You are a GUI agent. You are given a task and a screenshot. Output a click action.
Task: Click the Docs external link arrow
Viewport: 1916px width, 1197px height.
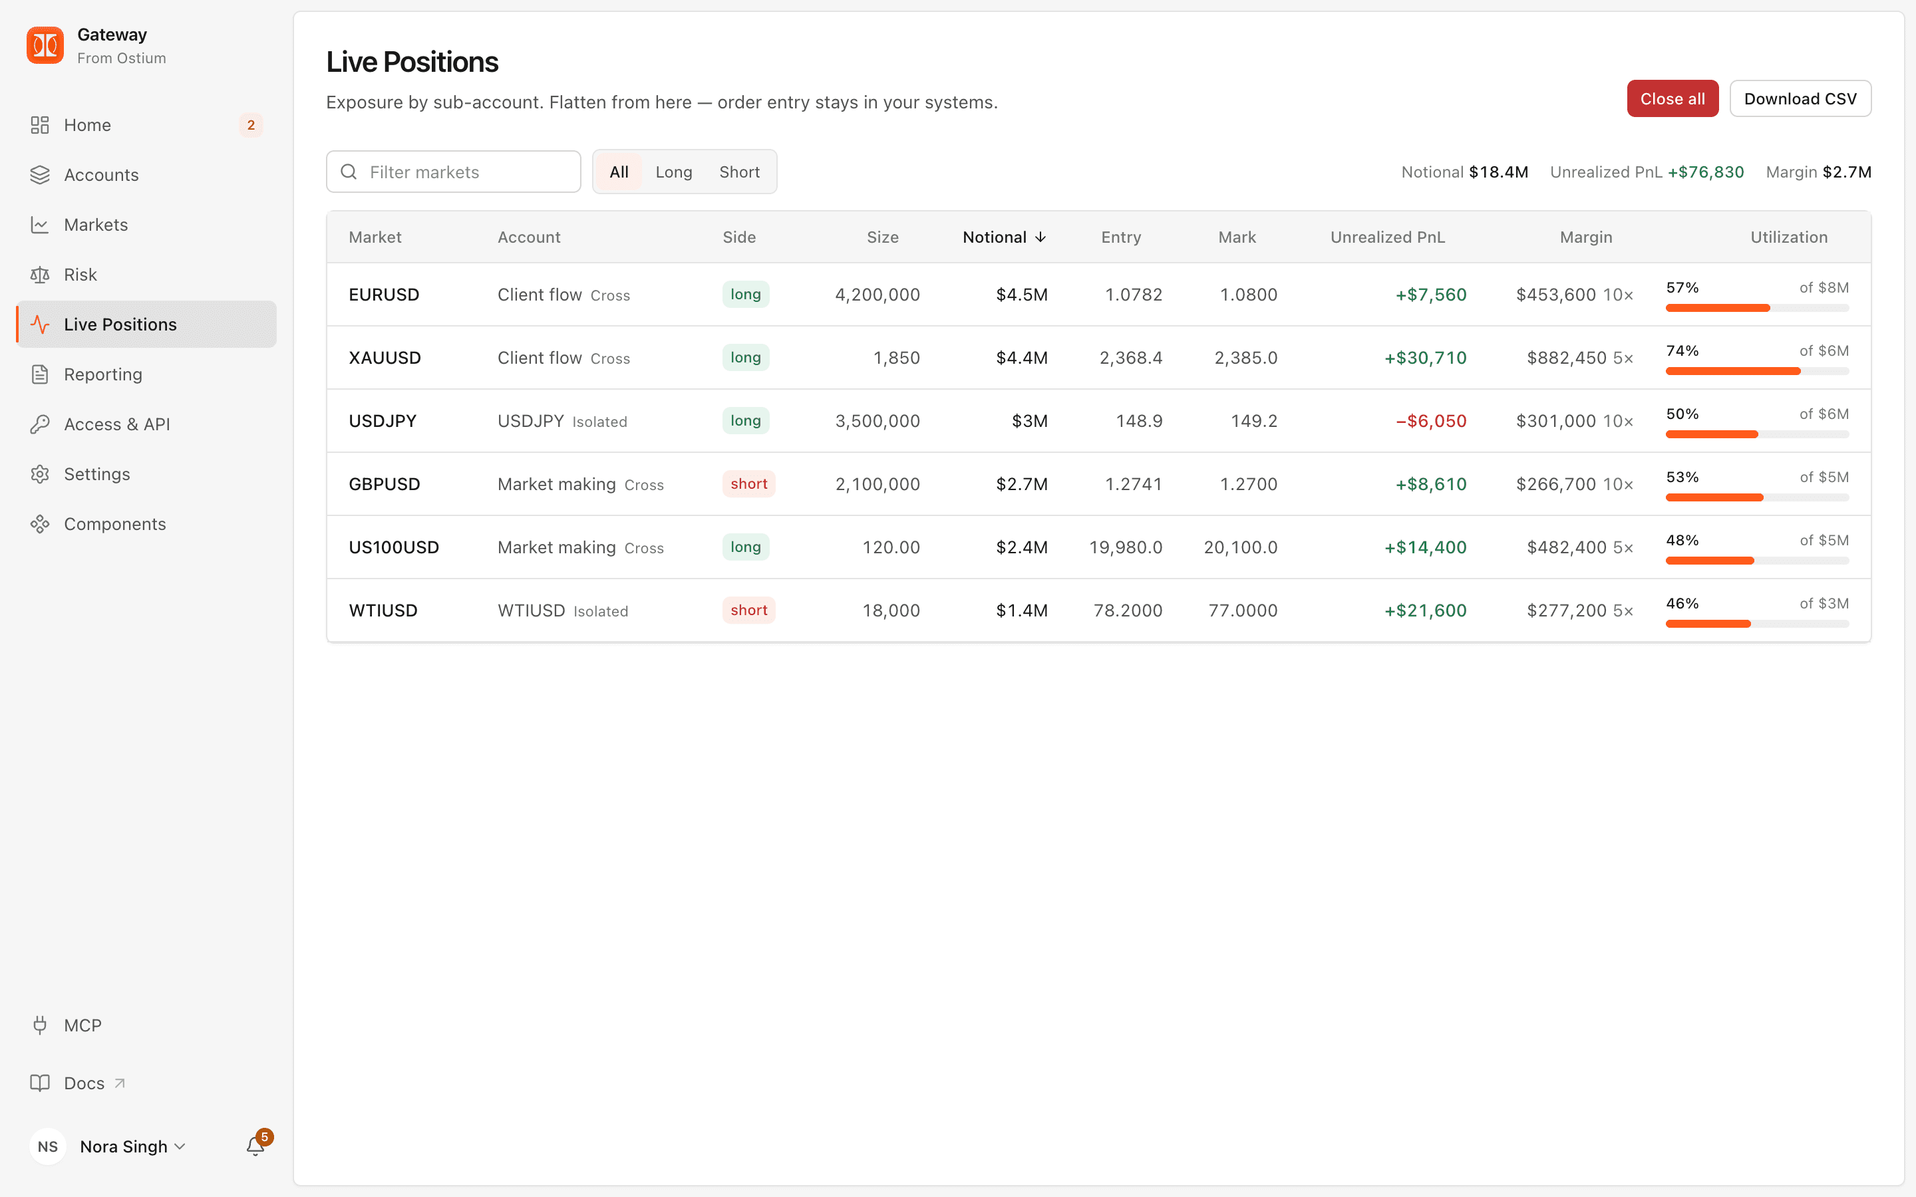click(120, 1083)
